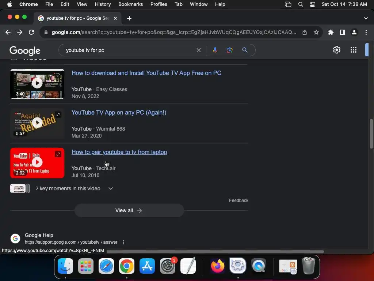
Task: Play the 3:40 video thumbnail
Action: coord(37,84)
